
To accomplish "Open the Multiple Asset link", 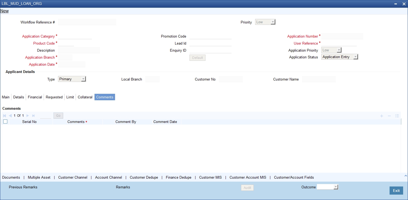I will click(x=39, y=178).
